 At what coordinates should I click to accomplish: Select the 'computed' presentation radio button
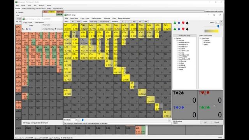coord(55,29)
